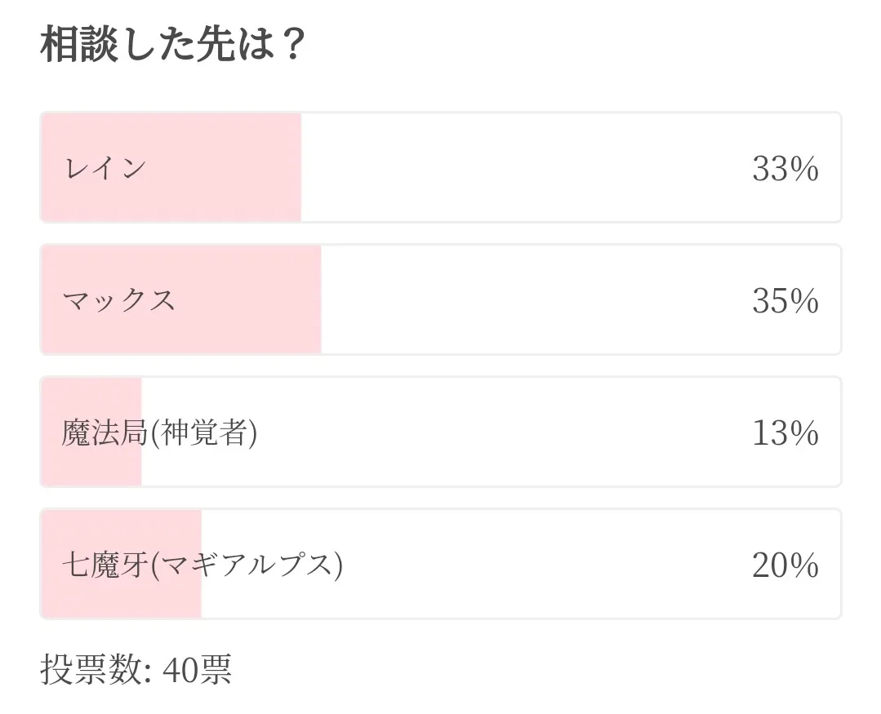Click the question mark ending the poll title
881x714 pixels.
tap(290, 46)
